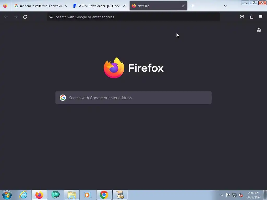Click Google logo in center search box

pos(63,98)
